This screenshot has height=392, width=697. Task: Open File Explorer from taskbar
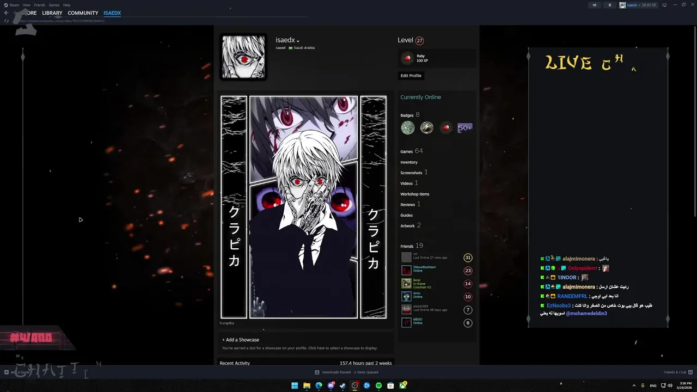307,385
